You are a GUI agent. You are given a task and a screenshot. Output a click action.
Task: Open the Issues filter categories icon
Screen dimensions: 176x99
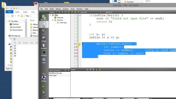100,70
